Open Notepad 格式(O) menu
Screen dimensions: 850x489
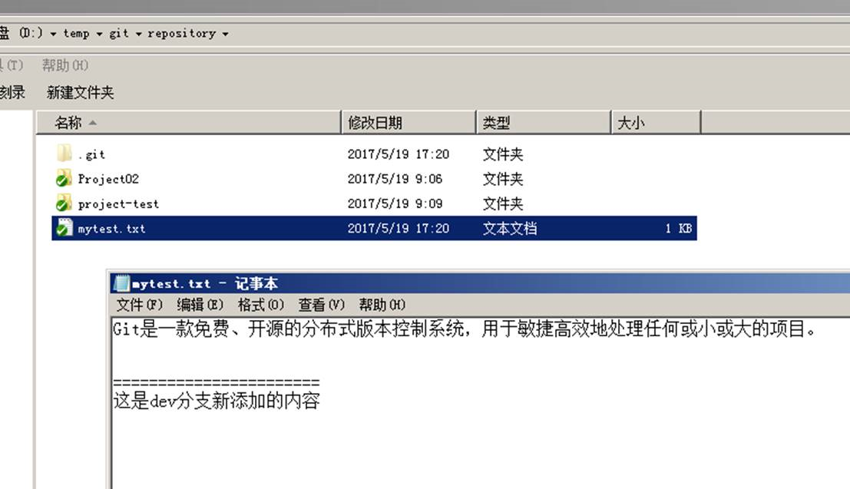coord(261,305)
